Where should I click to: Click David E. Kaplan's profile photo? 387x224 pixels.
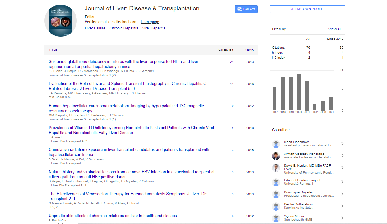(x=276, y=168)
